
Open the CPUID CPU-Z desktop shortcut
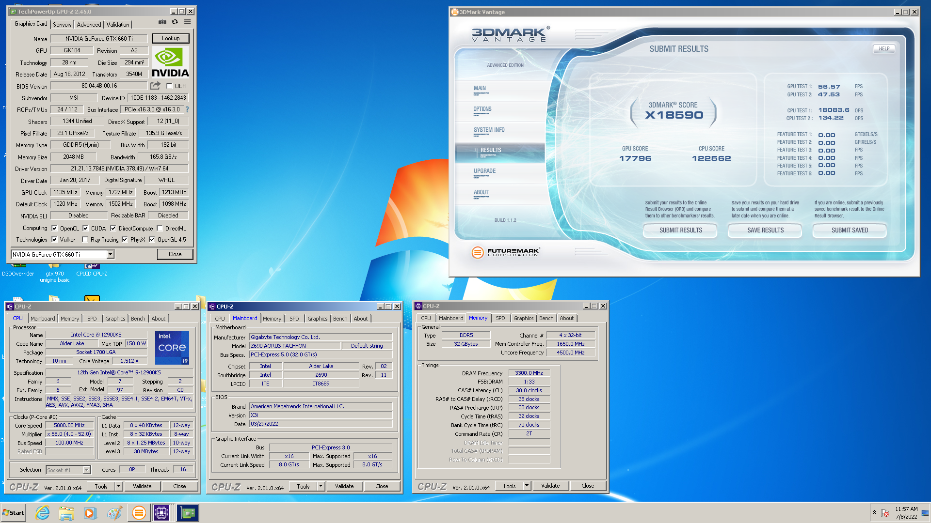92,269
